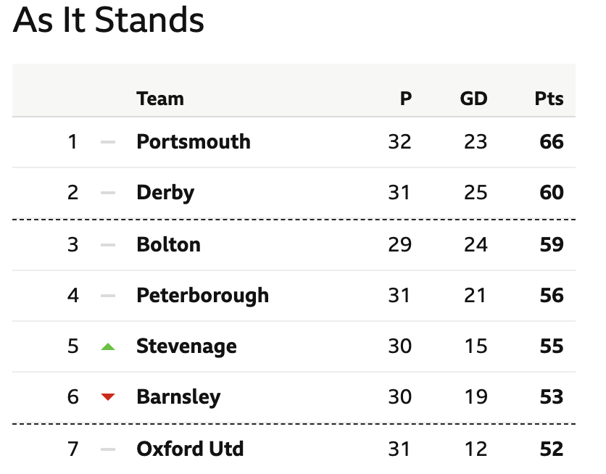
Task: Click the green up arrow beside Stevenage
Action: click(108, 346)
